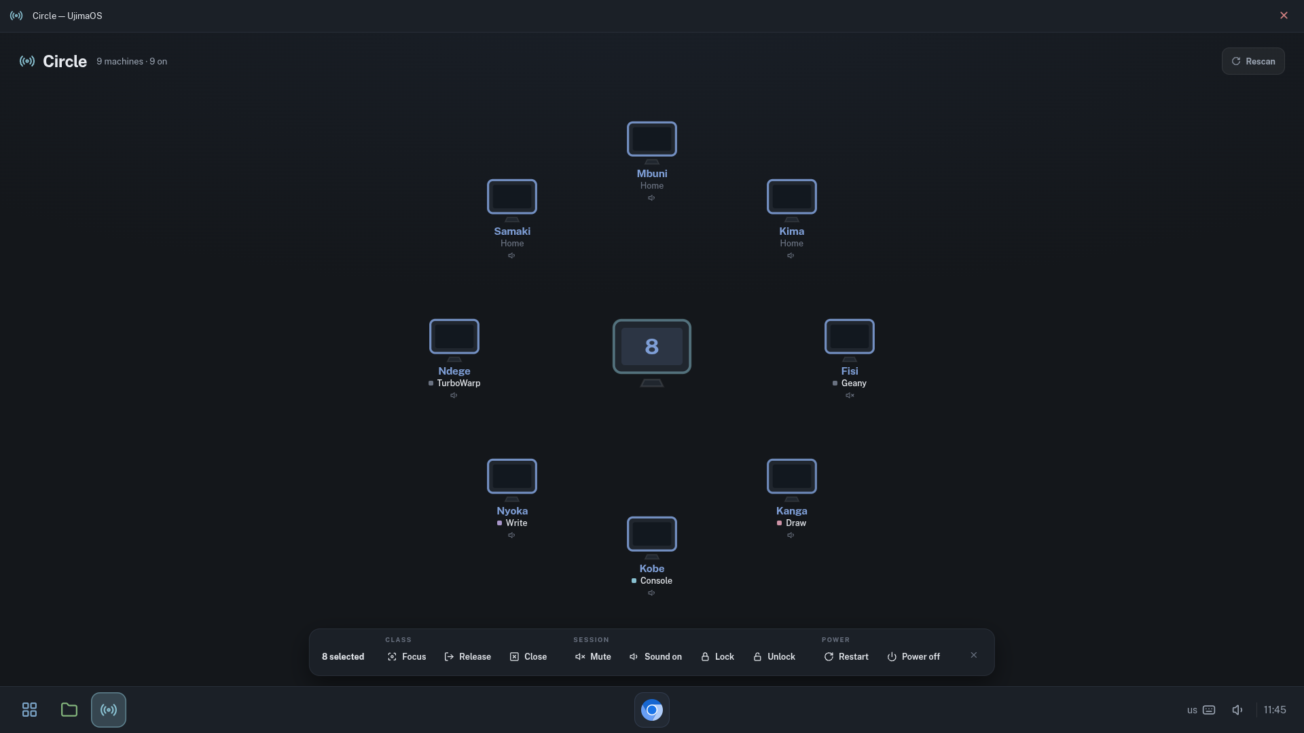1304x733 pixels.
Task: Release the selected machines
Action: (x=467, y=656)
